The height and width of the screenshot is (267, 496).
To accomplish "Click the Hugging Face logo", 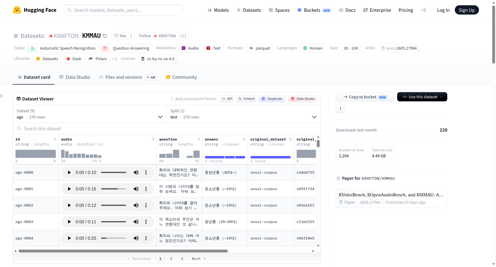I will (35, 10).
